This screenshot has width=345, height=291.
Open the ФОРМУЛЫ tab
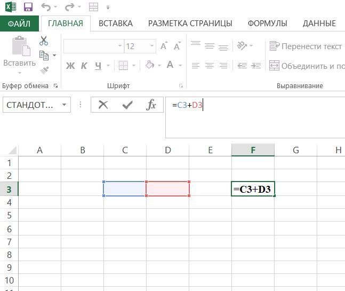coord(267,23)
